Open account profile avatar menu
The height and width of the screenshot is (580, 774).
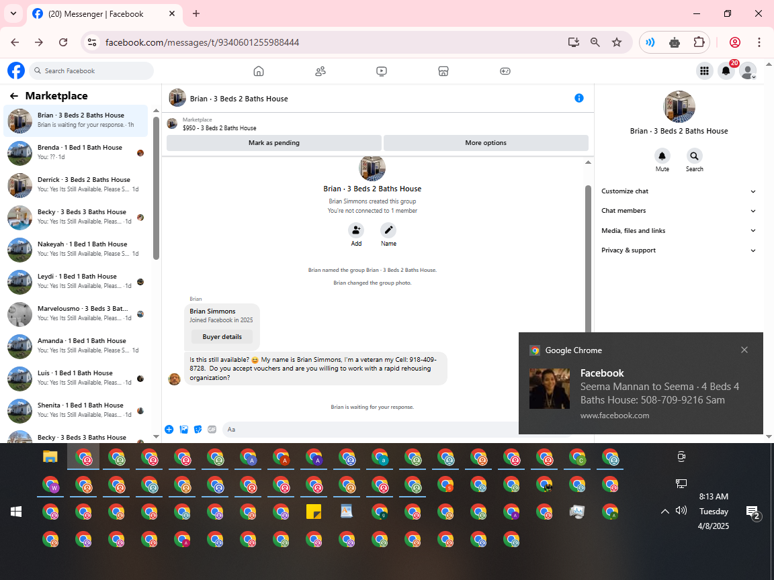748,71
